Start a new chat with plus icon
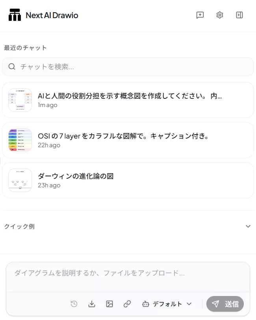The height and width of the screenshot is (320, 256). 200,15
